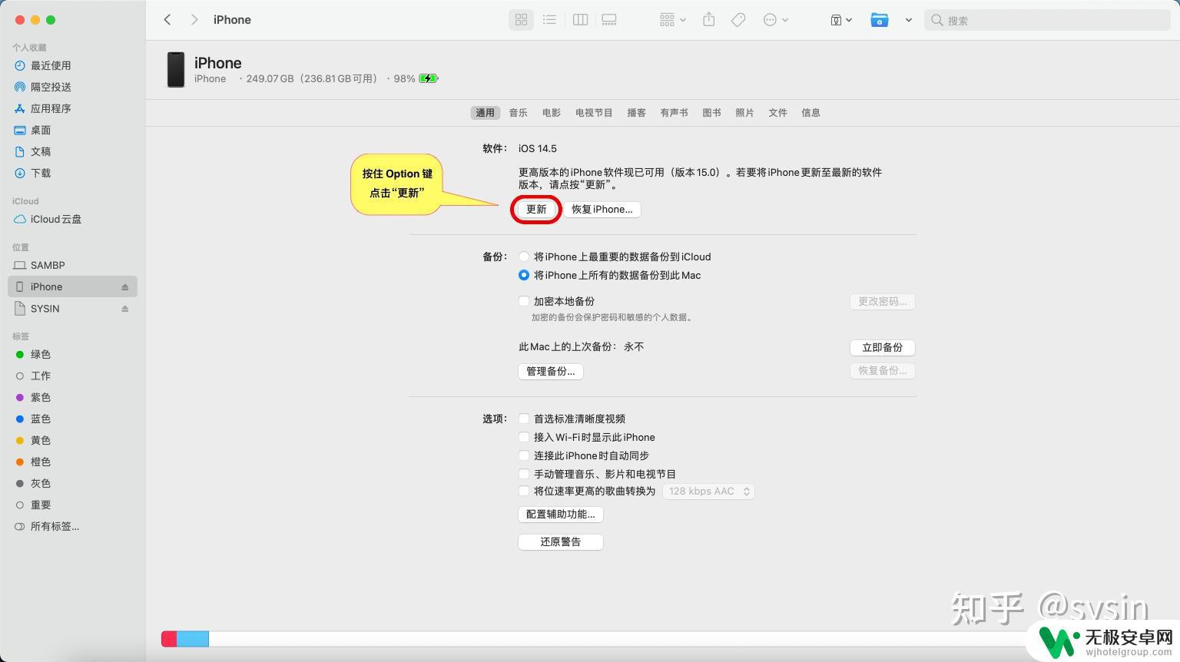This screenshot has width=1180, height=662.
Task: Open iCloud 云盘 in sidebar
Action: coord(48,219)
